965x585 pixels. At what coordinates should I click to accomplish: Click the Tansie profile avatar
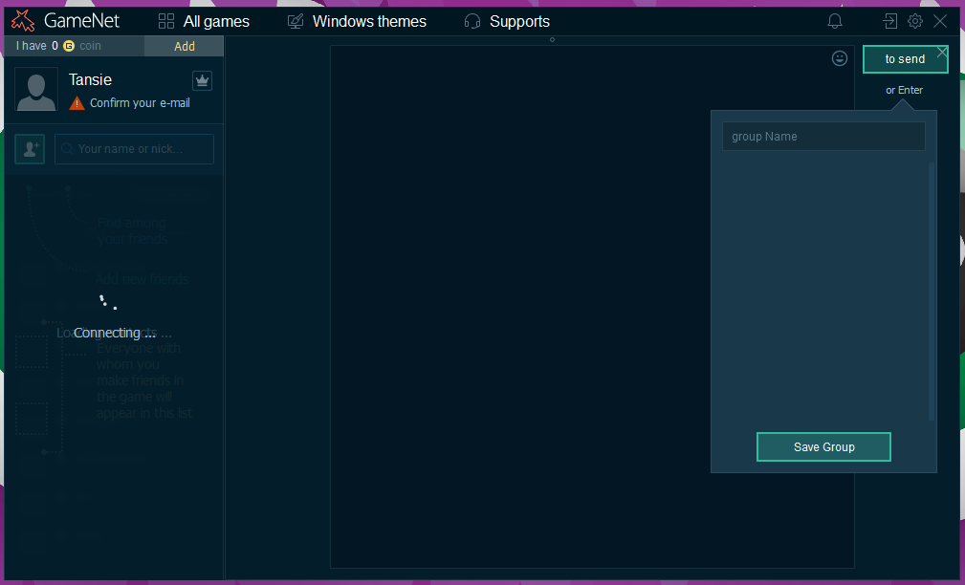pyautogui.click(x=36, y=90)
